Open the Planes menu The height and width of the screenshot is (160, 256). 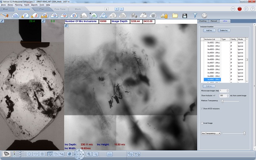10,5
